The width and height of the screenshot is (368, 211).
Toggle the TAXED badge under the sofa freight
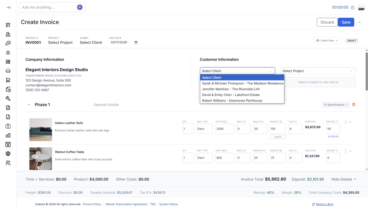277,137
